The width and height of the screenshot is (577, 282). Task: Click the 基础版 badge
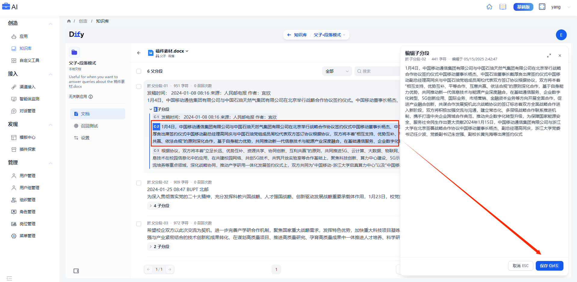tap(523, 7)
